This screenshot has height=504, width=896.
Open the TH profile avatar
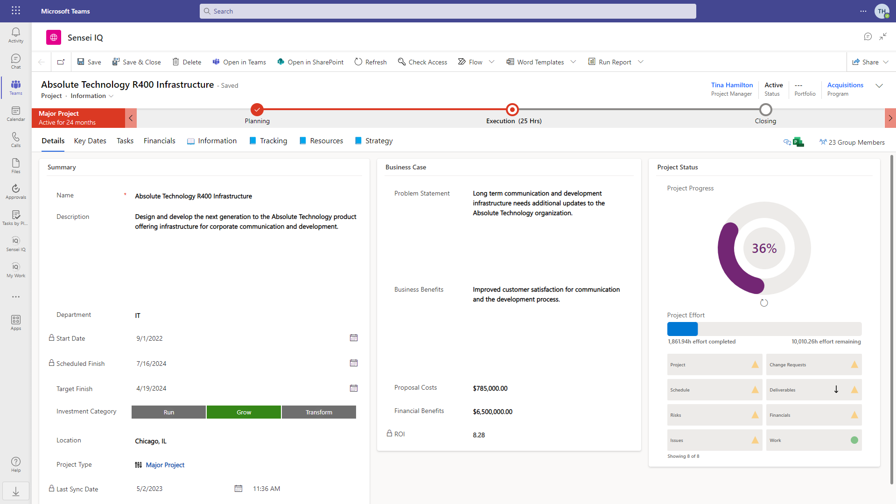(x=882, y=11)
